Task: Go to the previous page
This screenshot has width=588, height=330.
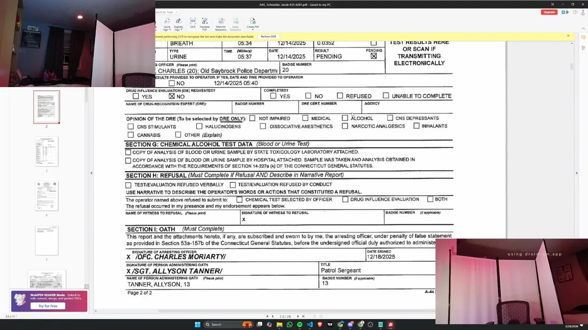Action: tap(272, 316)
